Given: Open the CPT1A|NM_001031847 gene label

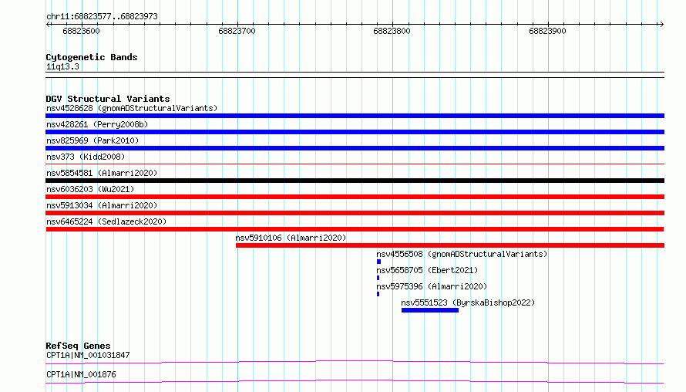Looking at the screenshot, I should tap(88, 355).
